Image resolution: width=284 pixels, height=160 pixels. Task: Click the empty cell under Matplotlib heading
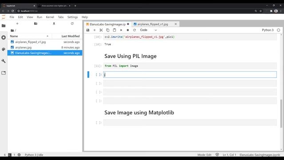190,123
